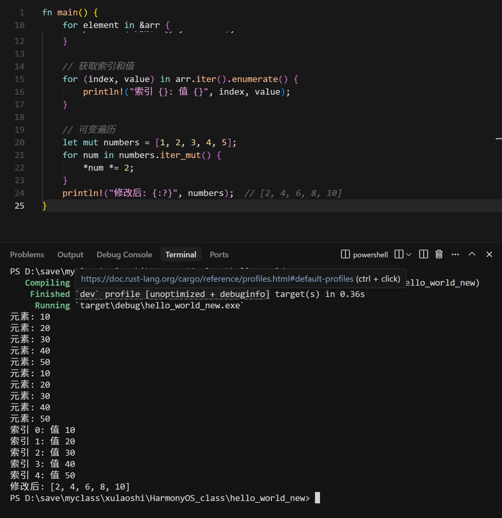Screen dimensions: 502x518
Task: Click terminal output 索引 0: 值 10
Action: pos(43,430)
